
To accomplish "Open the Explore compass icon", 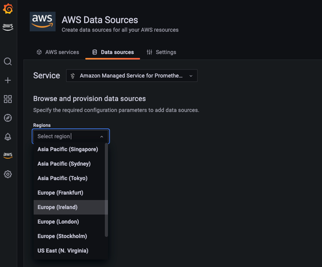I will click(8, 118).
